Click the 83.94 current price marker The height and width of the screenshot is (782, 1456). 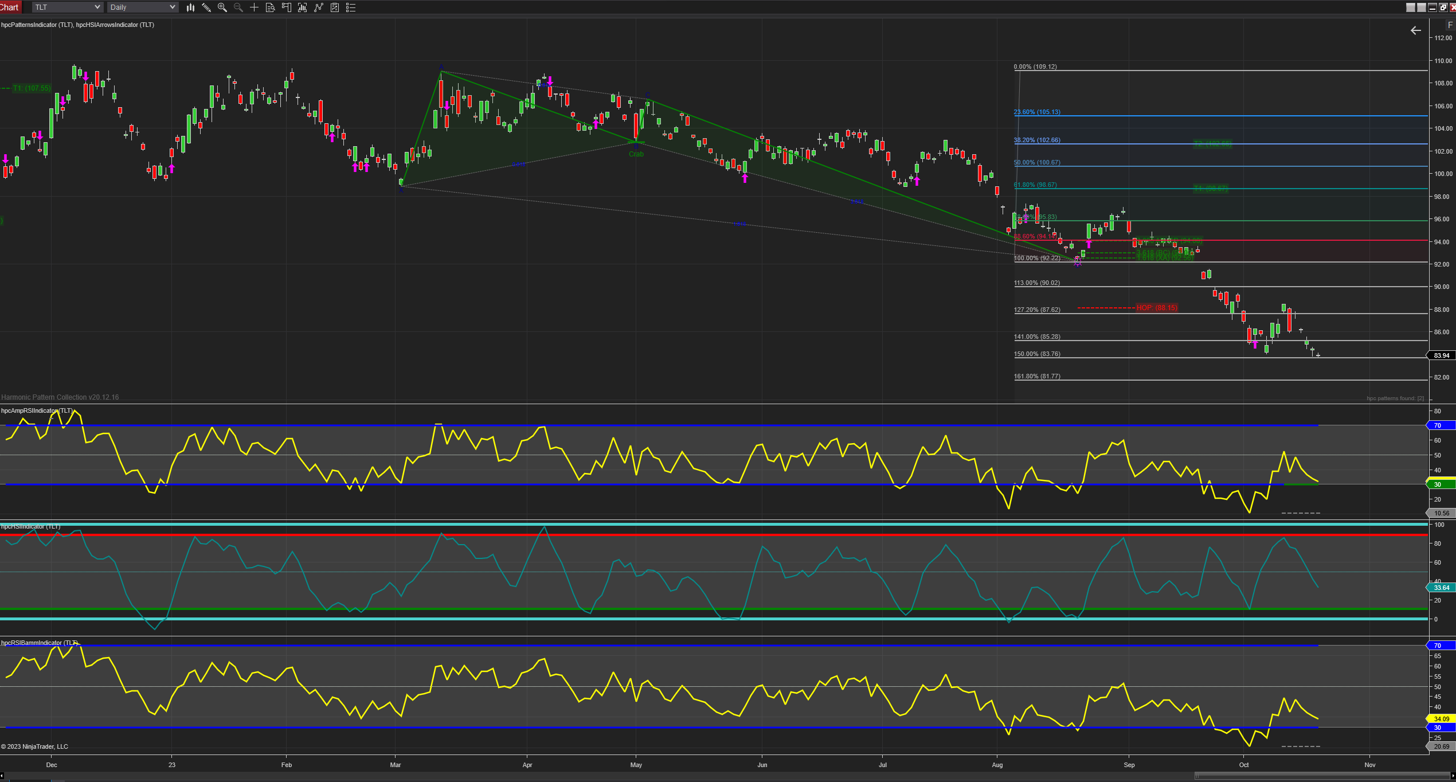(x=1441, y=355)
